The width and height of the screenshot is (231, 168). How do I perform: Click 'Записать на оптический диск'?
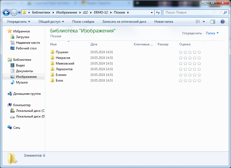click(124, 22)
